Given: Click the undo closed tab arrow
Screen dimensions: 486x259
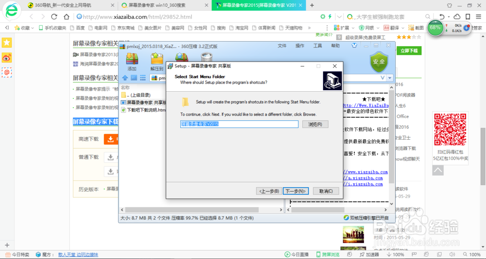Looking at the screenshot, I should [x=442, y=16].
